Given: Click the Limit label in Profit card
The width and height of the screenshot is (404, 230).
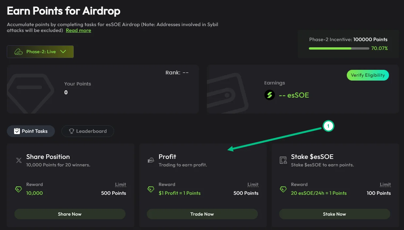Looking at the screenshot, I should click(x=253, y=185).
